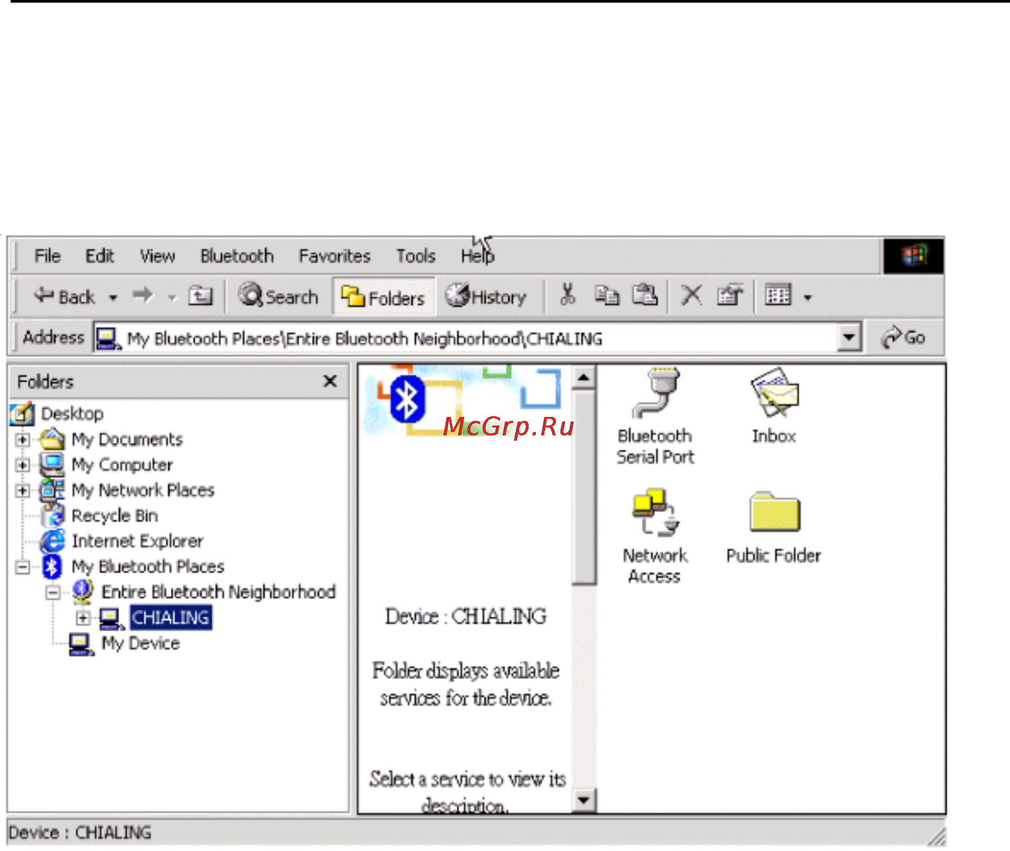This screenshot has height=851, width=1010.
Task: Select My Bluetooth Places in the tree
Action: click(x=147, y=567)
